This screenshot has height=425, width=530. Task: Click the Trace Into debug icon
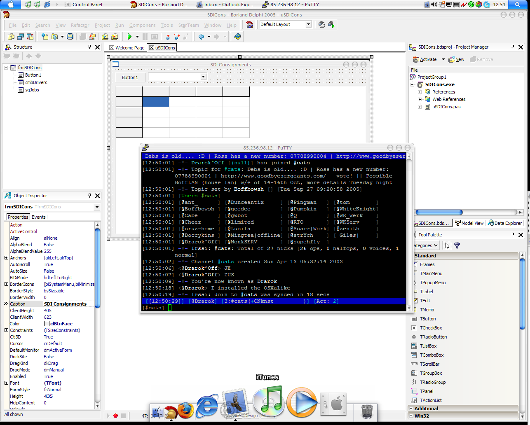coord(167,37)
